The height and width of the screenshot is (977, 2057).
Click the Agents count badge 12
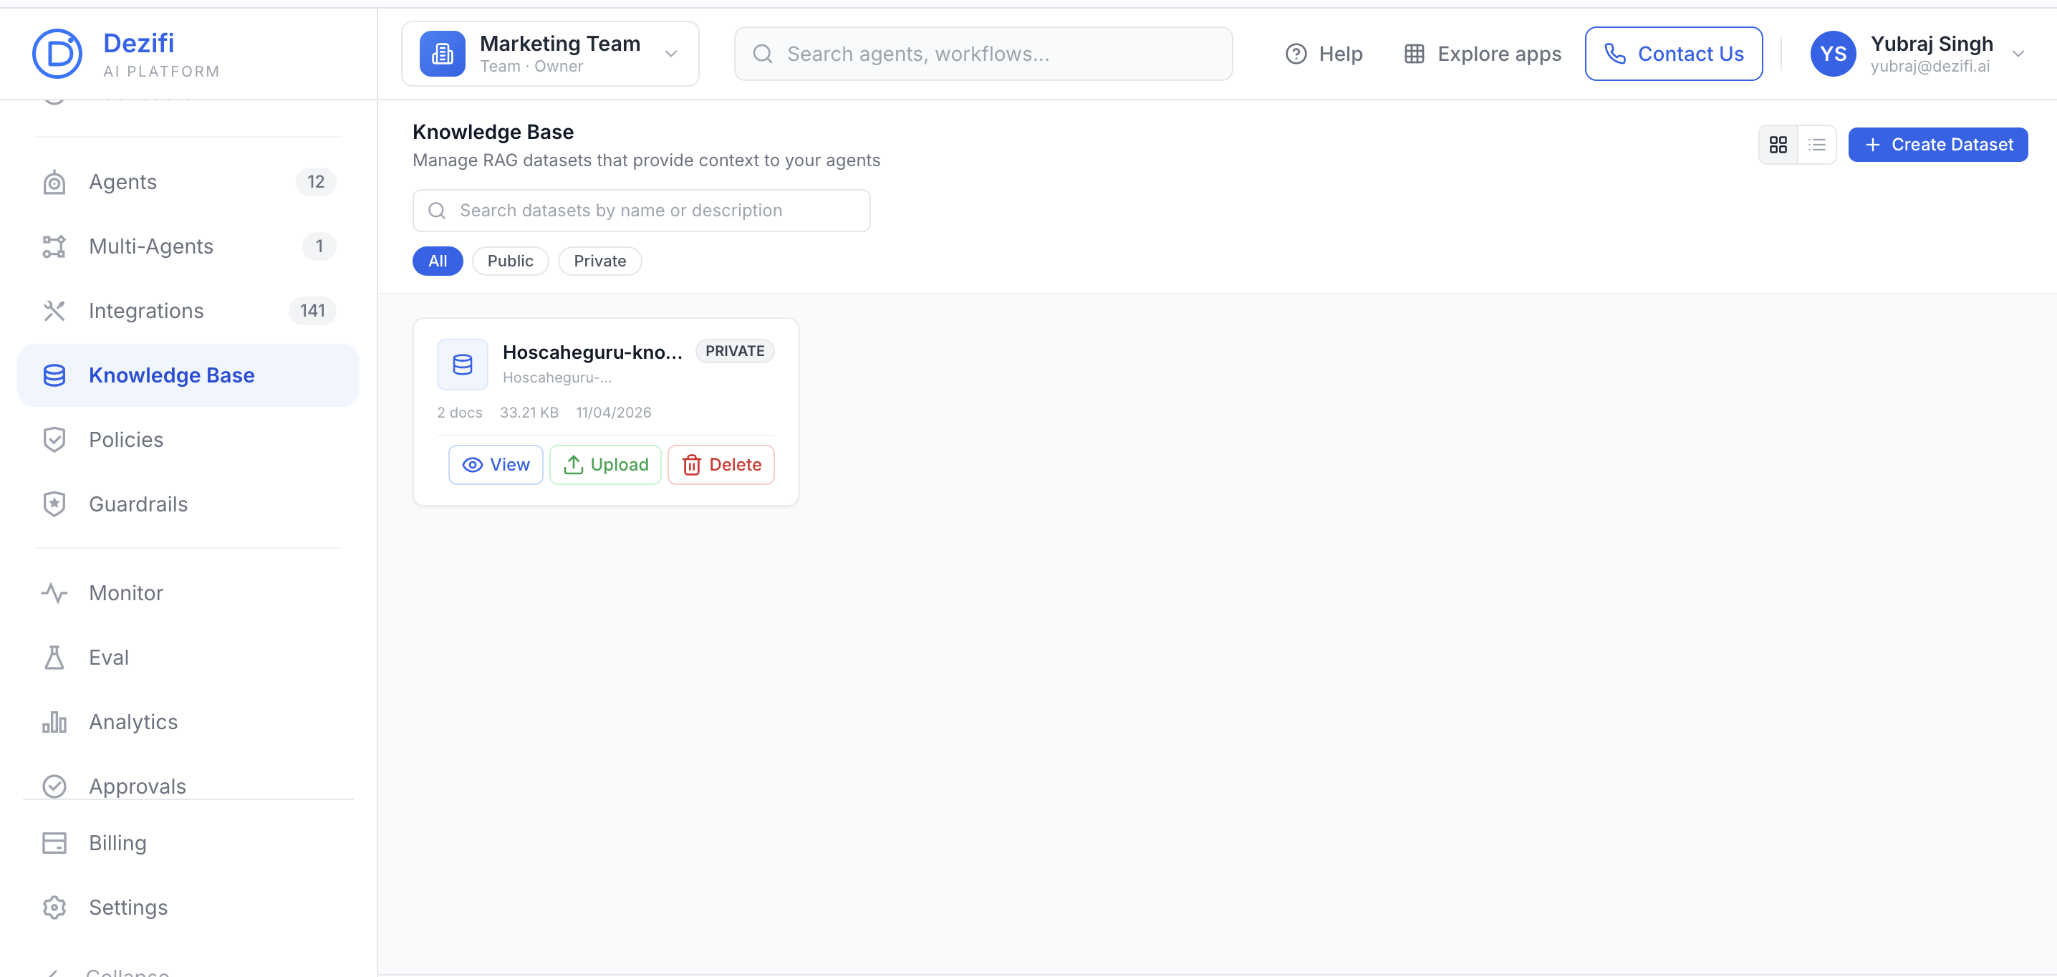[x=317, y=182]
